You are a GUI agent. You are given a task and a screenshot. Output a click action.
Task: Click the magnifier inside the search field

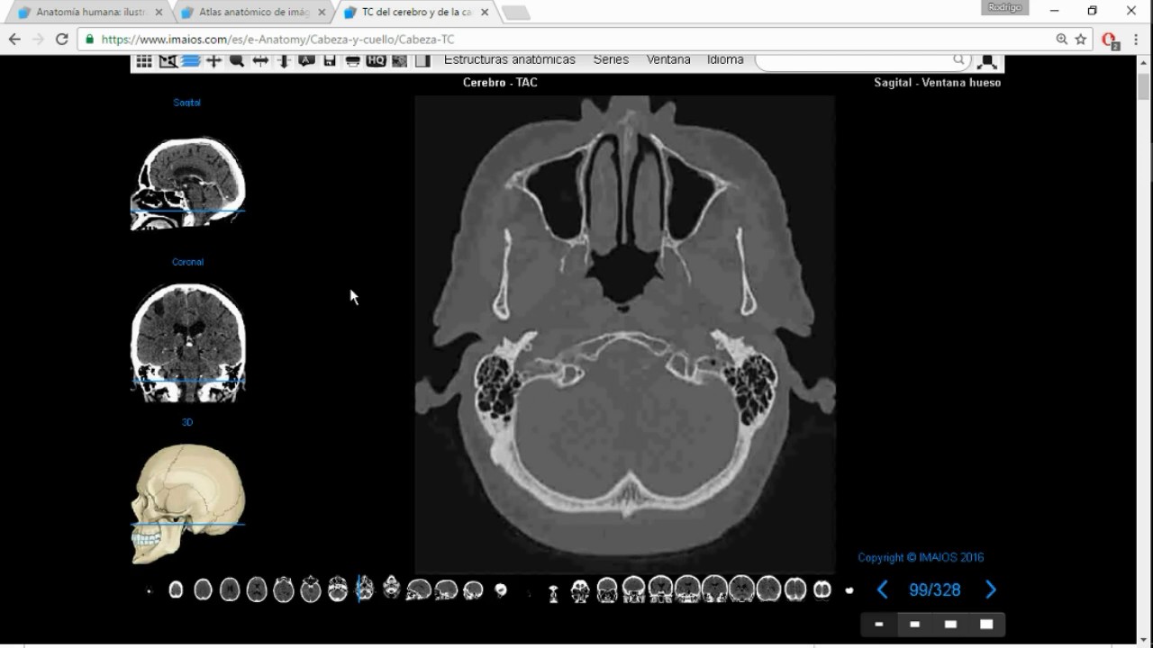coord(959,60)
